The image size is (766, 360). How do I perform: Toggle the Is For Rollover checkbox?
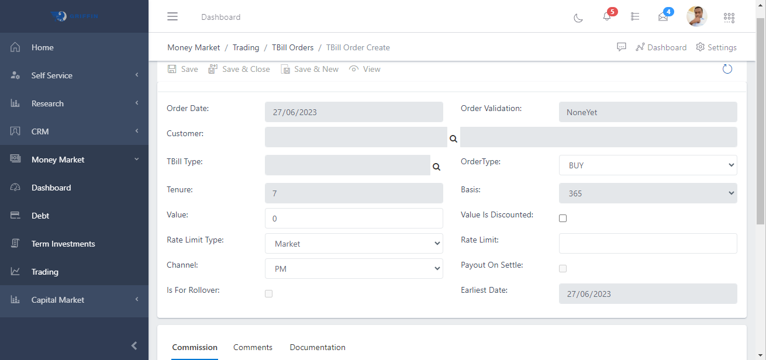point(268,293)
